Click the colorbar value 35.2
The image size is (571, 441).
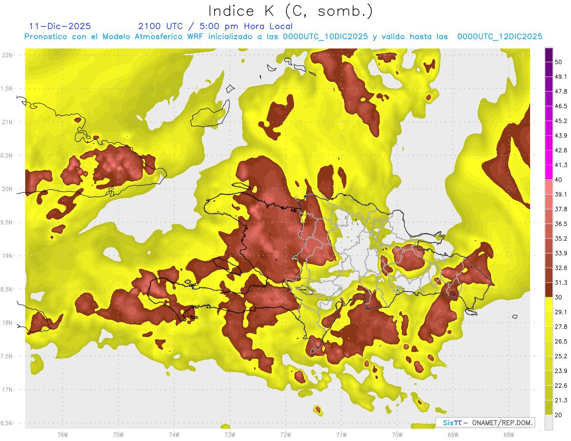click(561, 239)
